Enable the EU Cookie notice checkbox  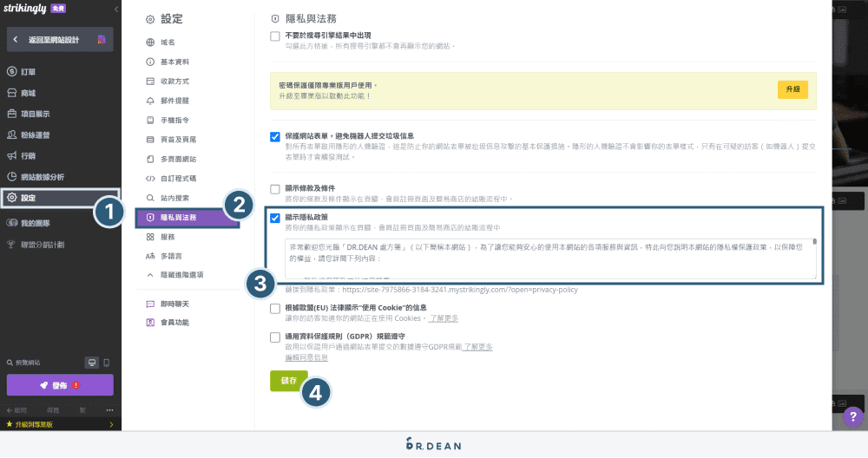point(275,309)
